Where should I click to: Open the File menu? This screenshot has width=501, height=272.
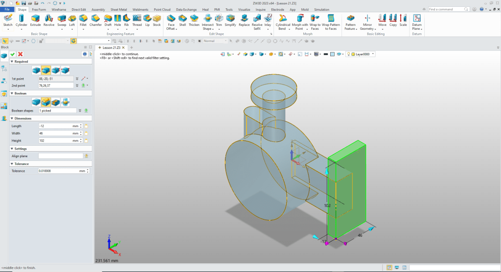7,9
